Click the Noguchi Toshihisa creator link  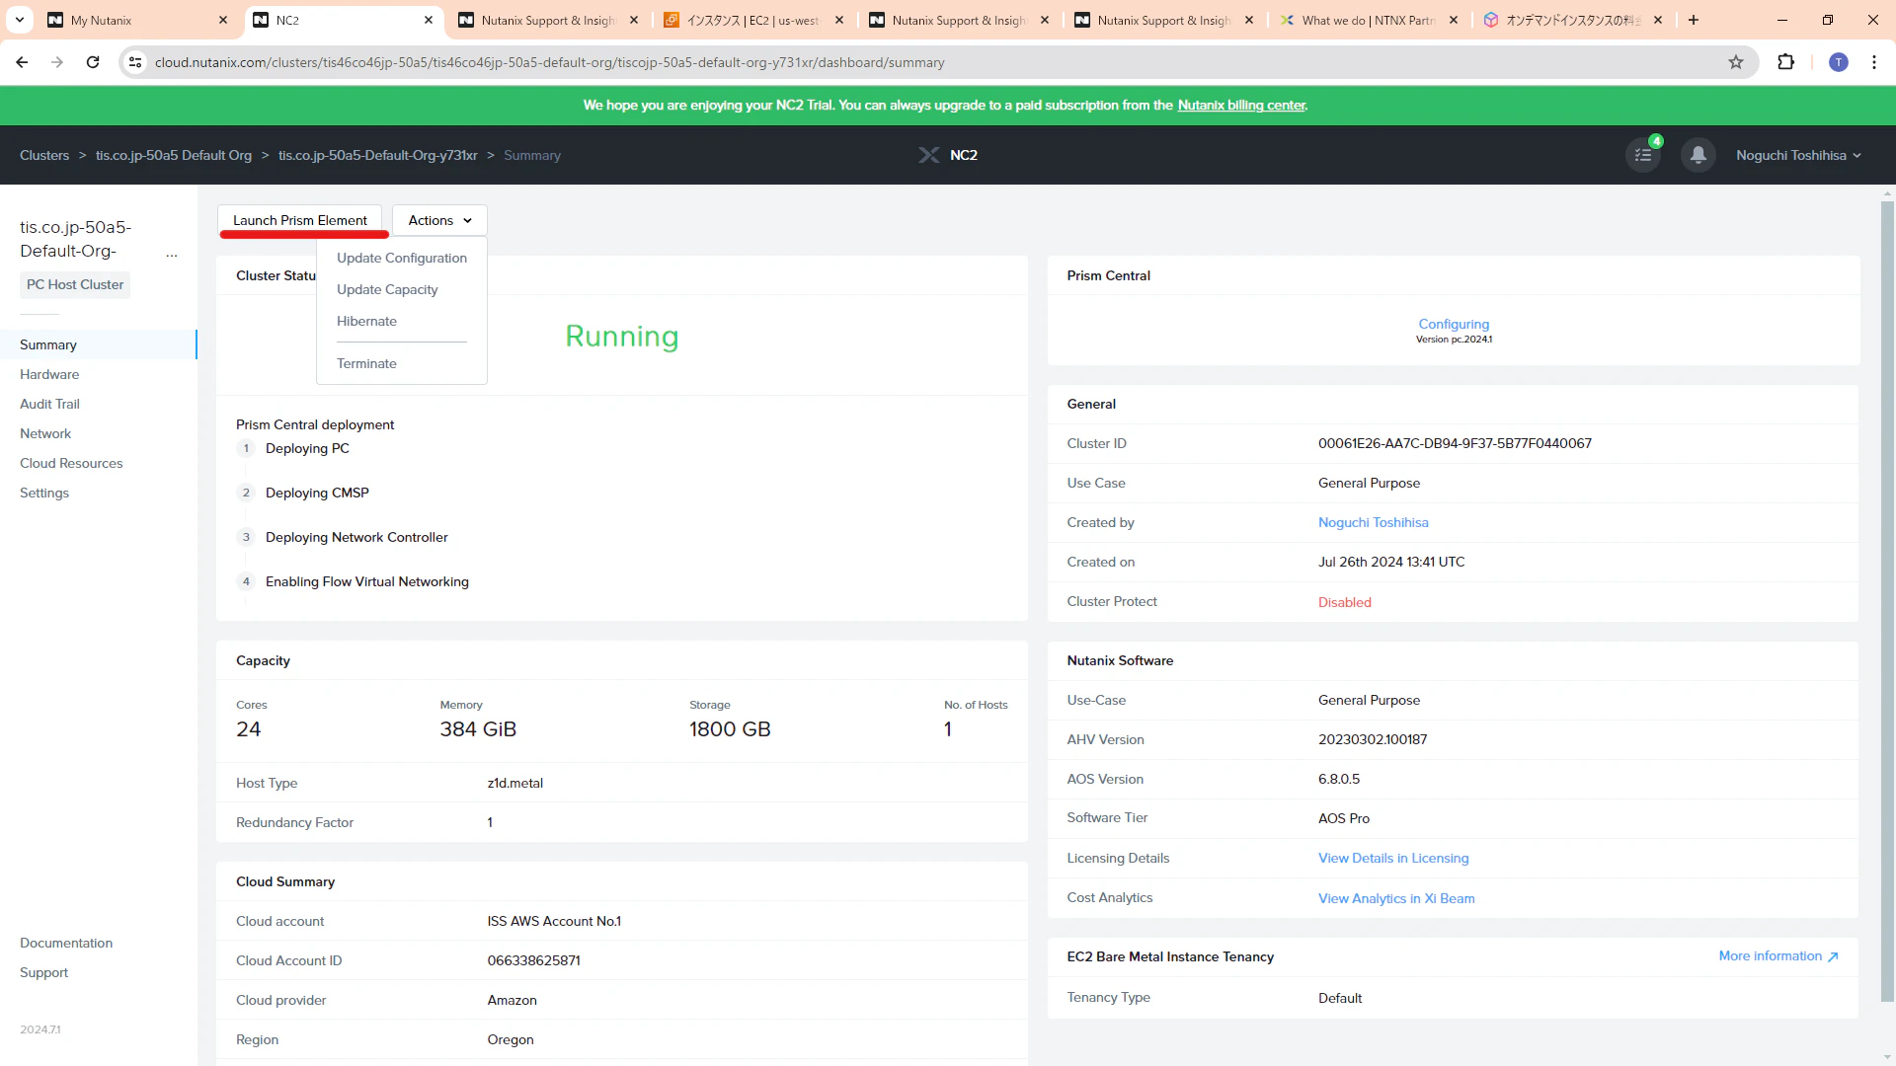[x=1373, y=522]
